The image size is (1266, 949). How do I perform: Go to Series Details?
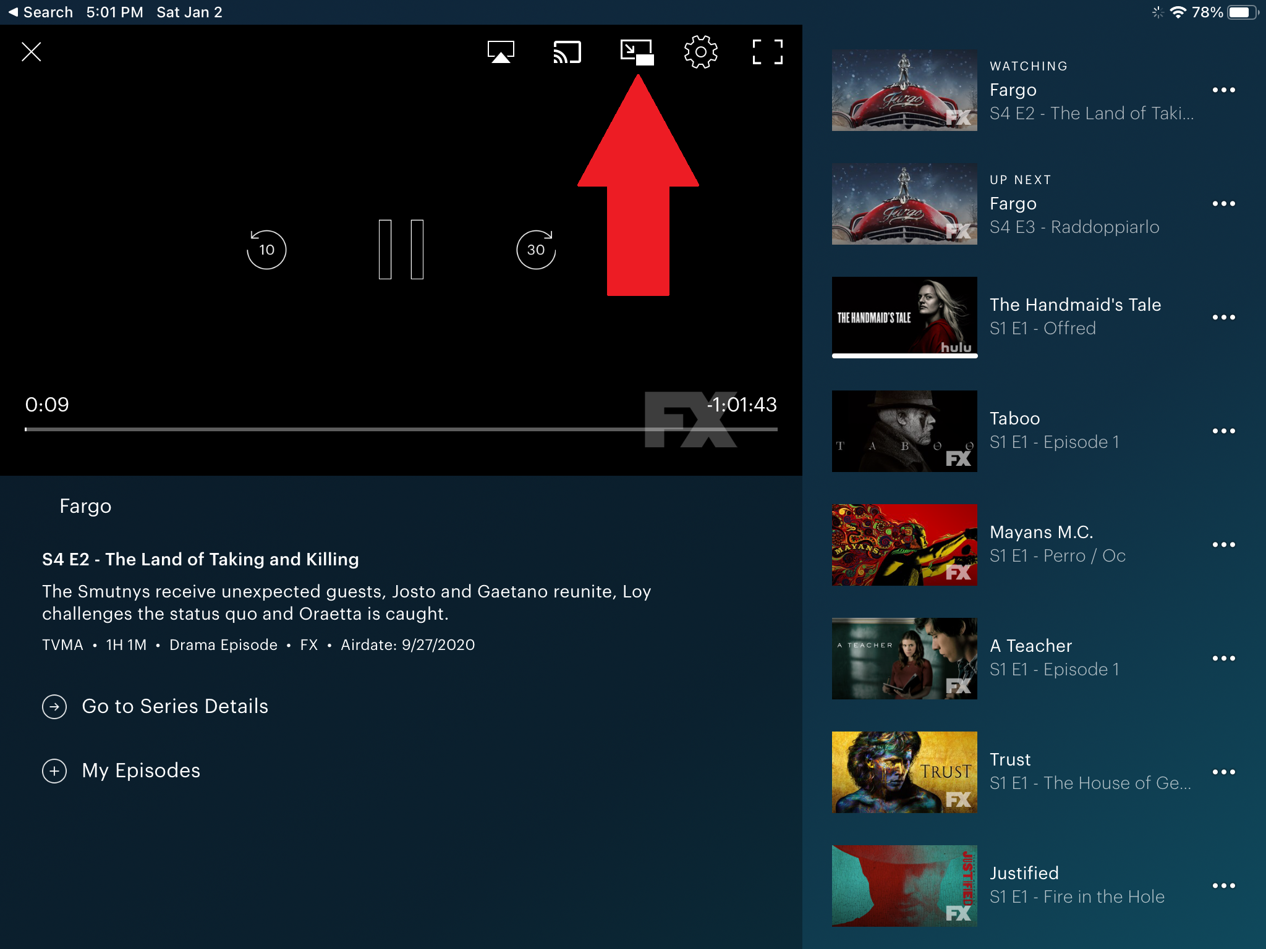click(x=155, y=706)
